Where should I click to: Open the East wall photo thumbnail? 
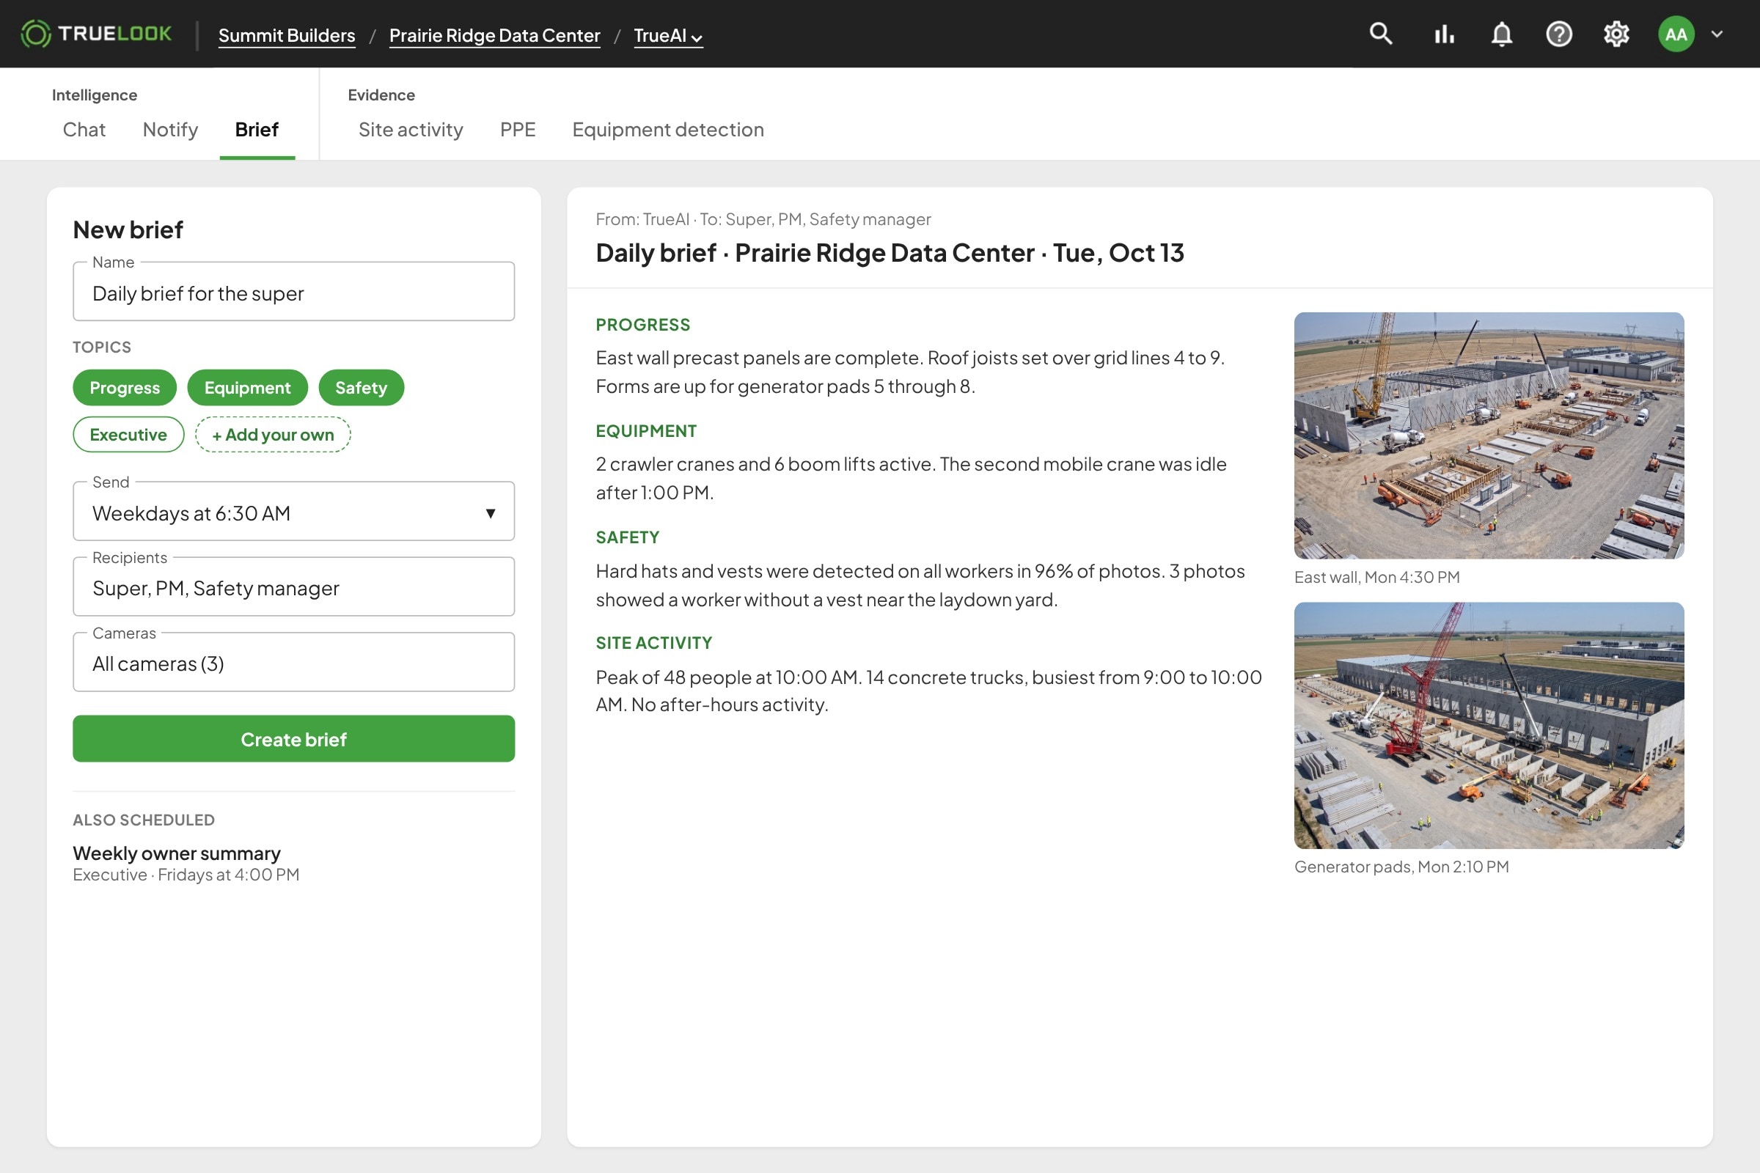pos(1489,435)
